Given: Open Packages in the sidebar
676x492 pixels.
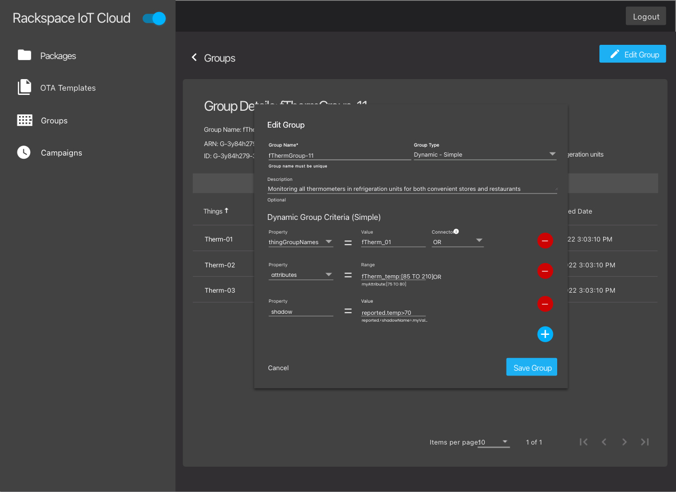Looking at the screenshot, I should [58, 56].
